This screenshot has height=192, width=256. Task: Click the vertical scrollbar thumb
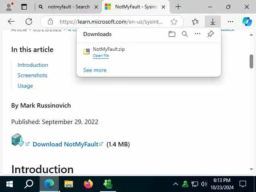click(252, 61)
